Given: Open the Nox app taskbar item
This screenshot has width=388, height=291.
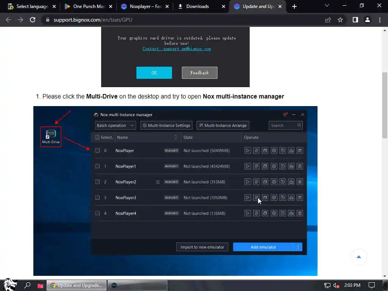Looking at the screenshot, I should tap(138, 285).
